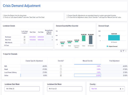Open the filter funnel icon
Image resolution: width=128 pixels, height=95 pixels.
pyautogui.click(x=123, y=51)
